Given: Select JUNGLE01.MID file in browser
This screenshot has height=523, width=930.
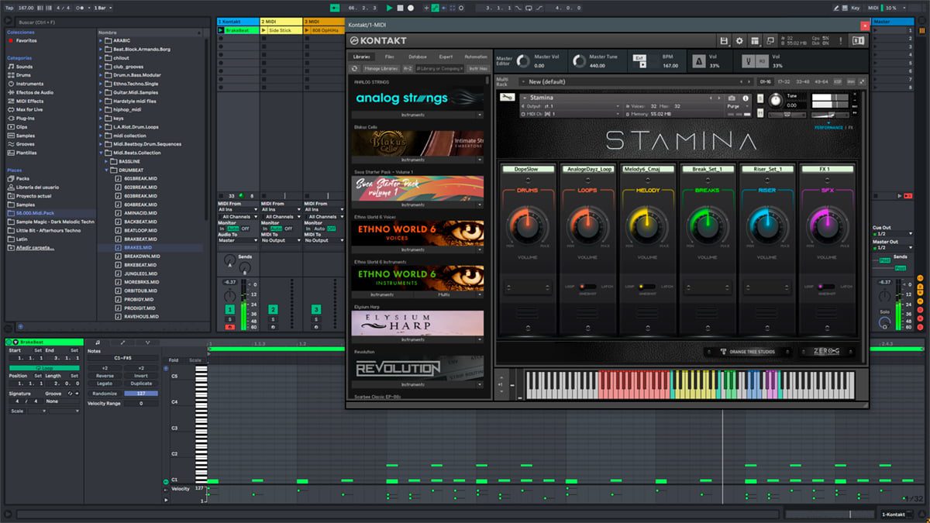Looking at the screenshot, I should pos(140,273).
